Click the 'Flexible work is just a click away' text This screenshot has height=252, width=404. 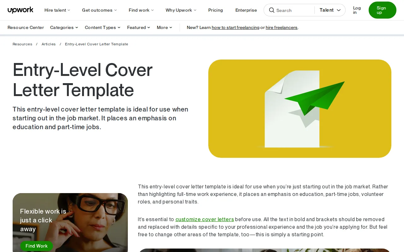(43, 220)
